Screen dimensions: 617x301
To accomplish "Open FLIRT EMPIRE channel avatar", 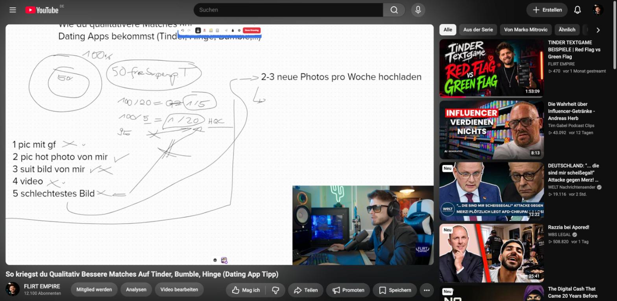I will coord(13,289).
